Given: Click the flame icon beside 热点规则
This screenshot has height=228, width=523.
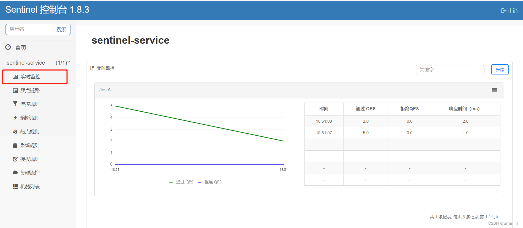Looking at the screenshot, I should [15, 131].
